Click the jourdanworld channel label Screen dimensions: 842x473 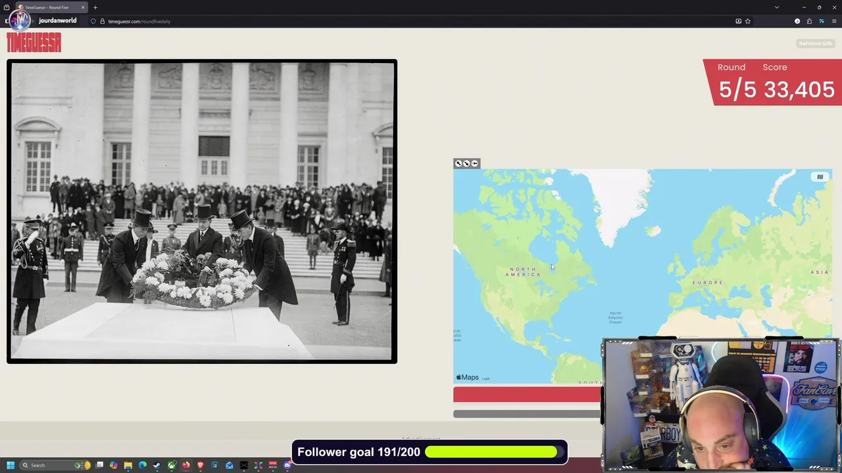point(58,20)
